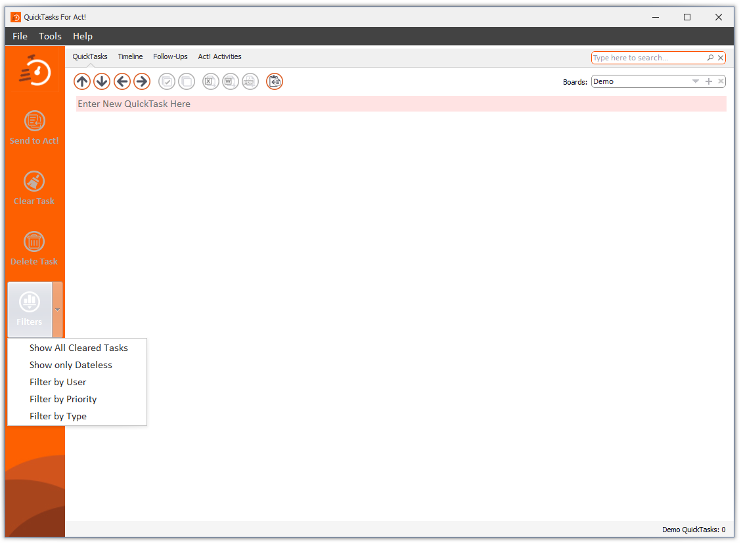Export tasks to PDF icon

coord(250,81)
